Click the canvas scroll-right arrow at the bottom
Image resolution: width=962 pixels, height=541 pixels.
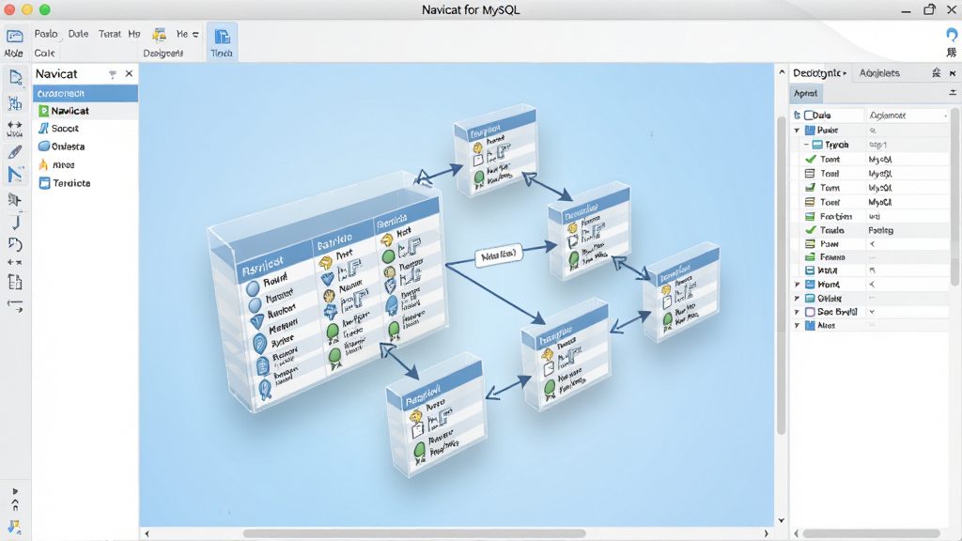click(x=766, y=533)
